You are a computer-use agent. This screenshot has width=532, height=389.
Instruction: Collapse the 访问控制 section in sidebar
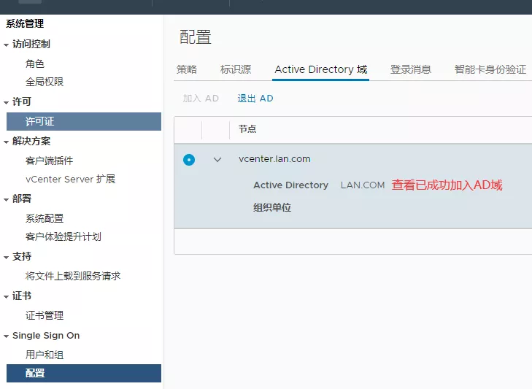click(7, 45)
